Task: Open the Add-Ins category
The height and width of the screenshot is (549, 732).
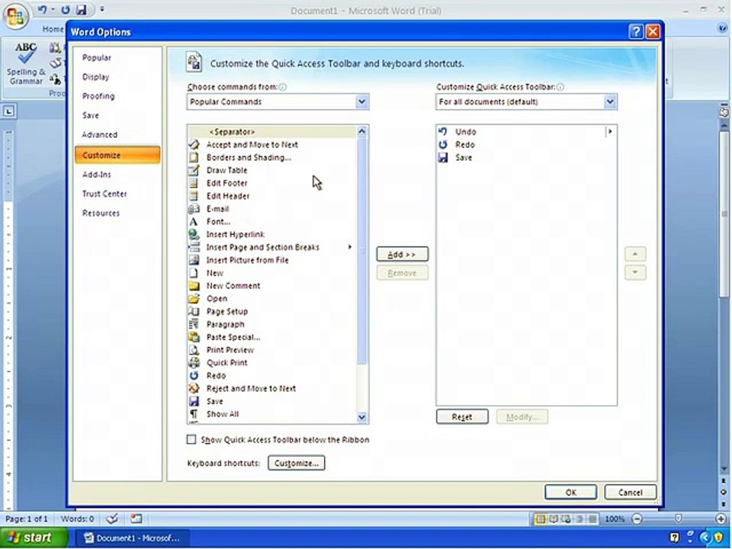Action: click(97, 175)
